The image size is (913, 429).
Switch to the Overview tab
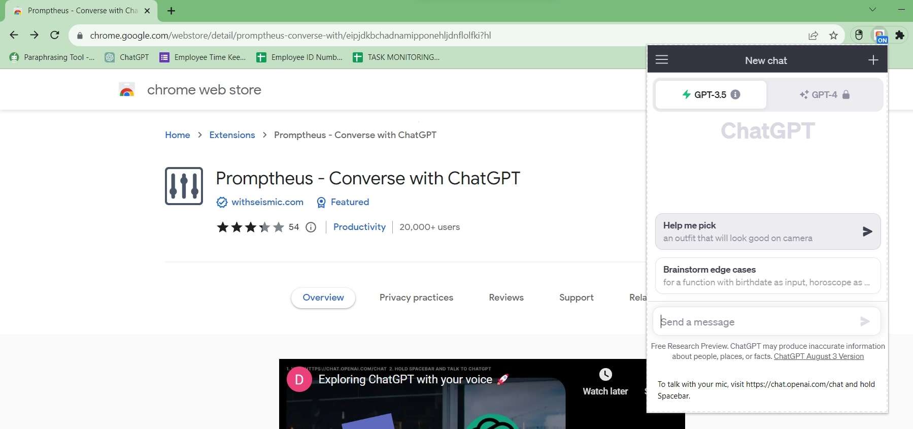click(x=323, y=298)
